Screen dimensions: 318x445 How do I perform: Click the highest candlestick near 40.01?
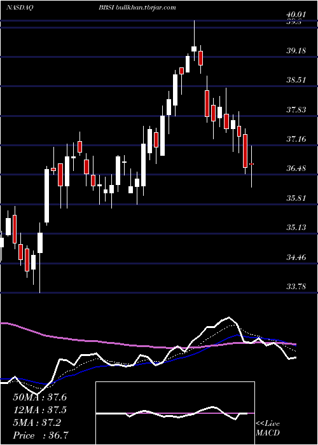point(194,41)
